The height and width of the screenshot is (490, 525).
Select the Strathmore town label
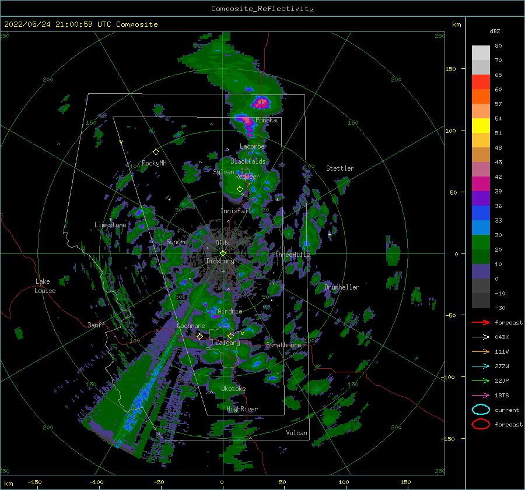(283, 345)
